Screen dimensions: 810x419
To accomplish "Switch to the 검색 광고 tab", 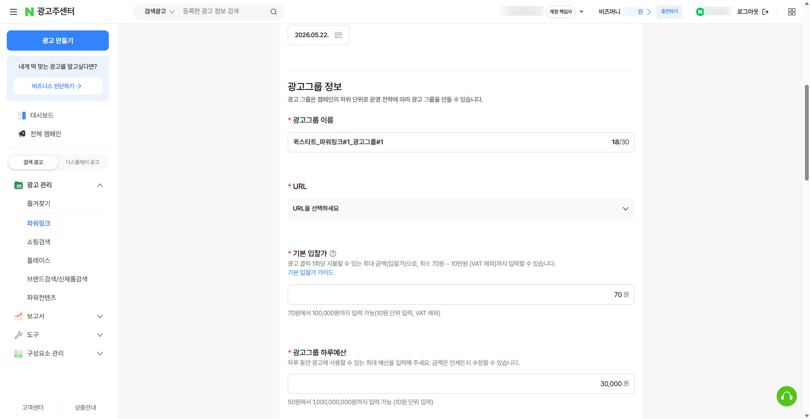I will (x=33, y=162).
